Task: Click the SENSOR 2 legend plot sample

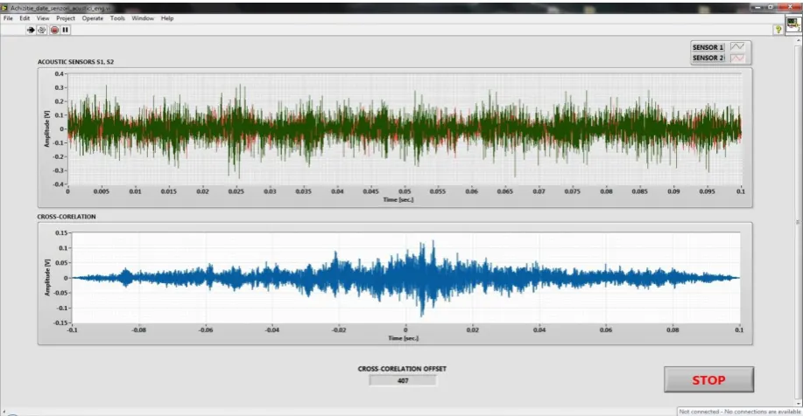Action: (x=737, y=58)
